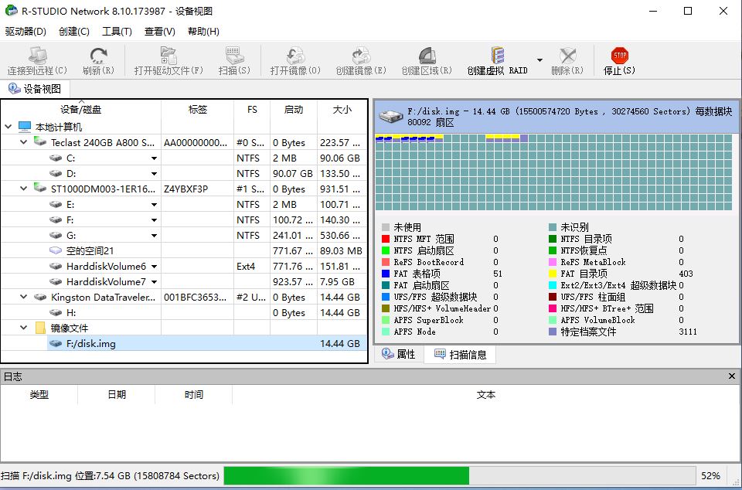Viewport: 742px width, 490px height.
Task: Click the Refresh toolbar icon
Action: click(98, 56)
